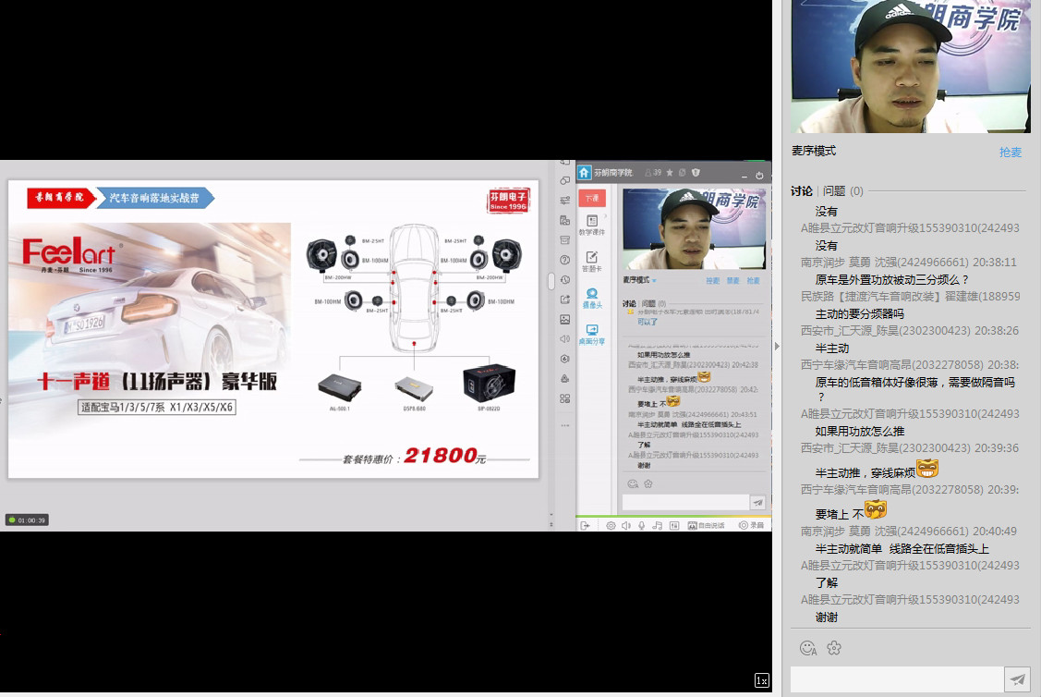Image resolution: width=1041 pixels, height=697 pixels.
Task: Toggle the microphone icon in bottom toolbar
Action: (x=641, y=525)
